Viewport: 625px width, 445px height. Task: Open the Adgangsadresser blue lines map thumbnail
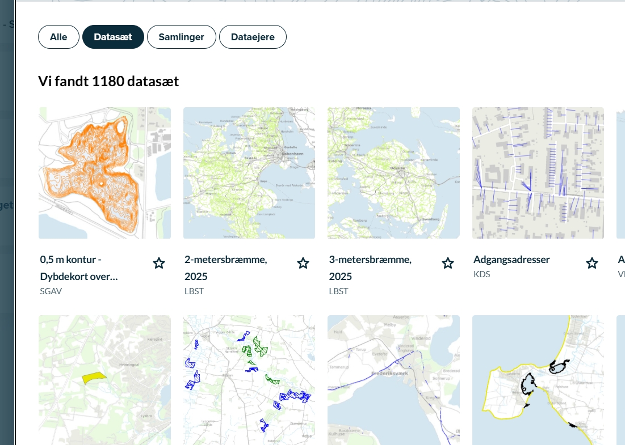pyautogui.click(x=538, y=173)
